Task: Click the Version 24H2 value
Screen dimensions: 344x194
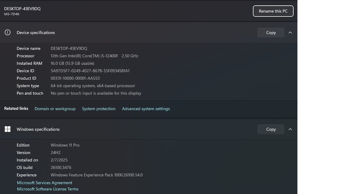Action: click(x=56, y=153)
